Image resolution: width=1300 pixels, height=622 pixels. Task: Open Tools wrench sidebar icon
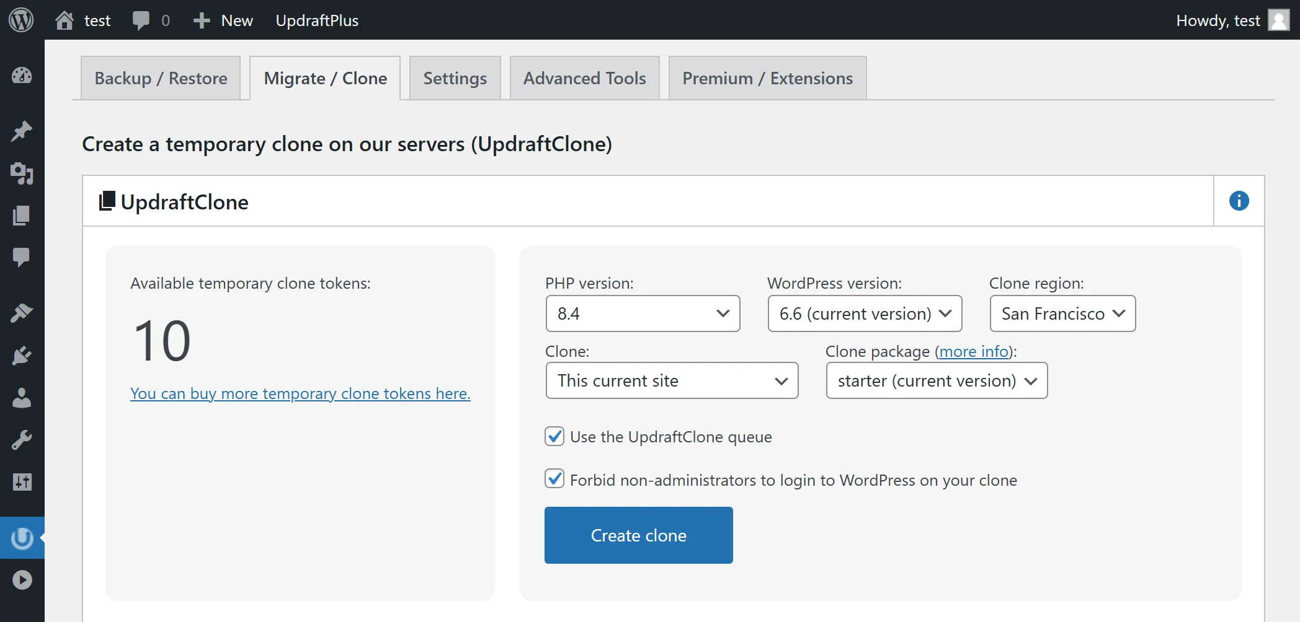click(x=22, y=440)
